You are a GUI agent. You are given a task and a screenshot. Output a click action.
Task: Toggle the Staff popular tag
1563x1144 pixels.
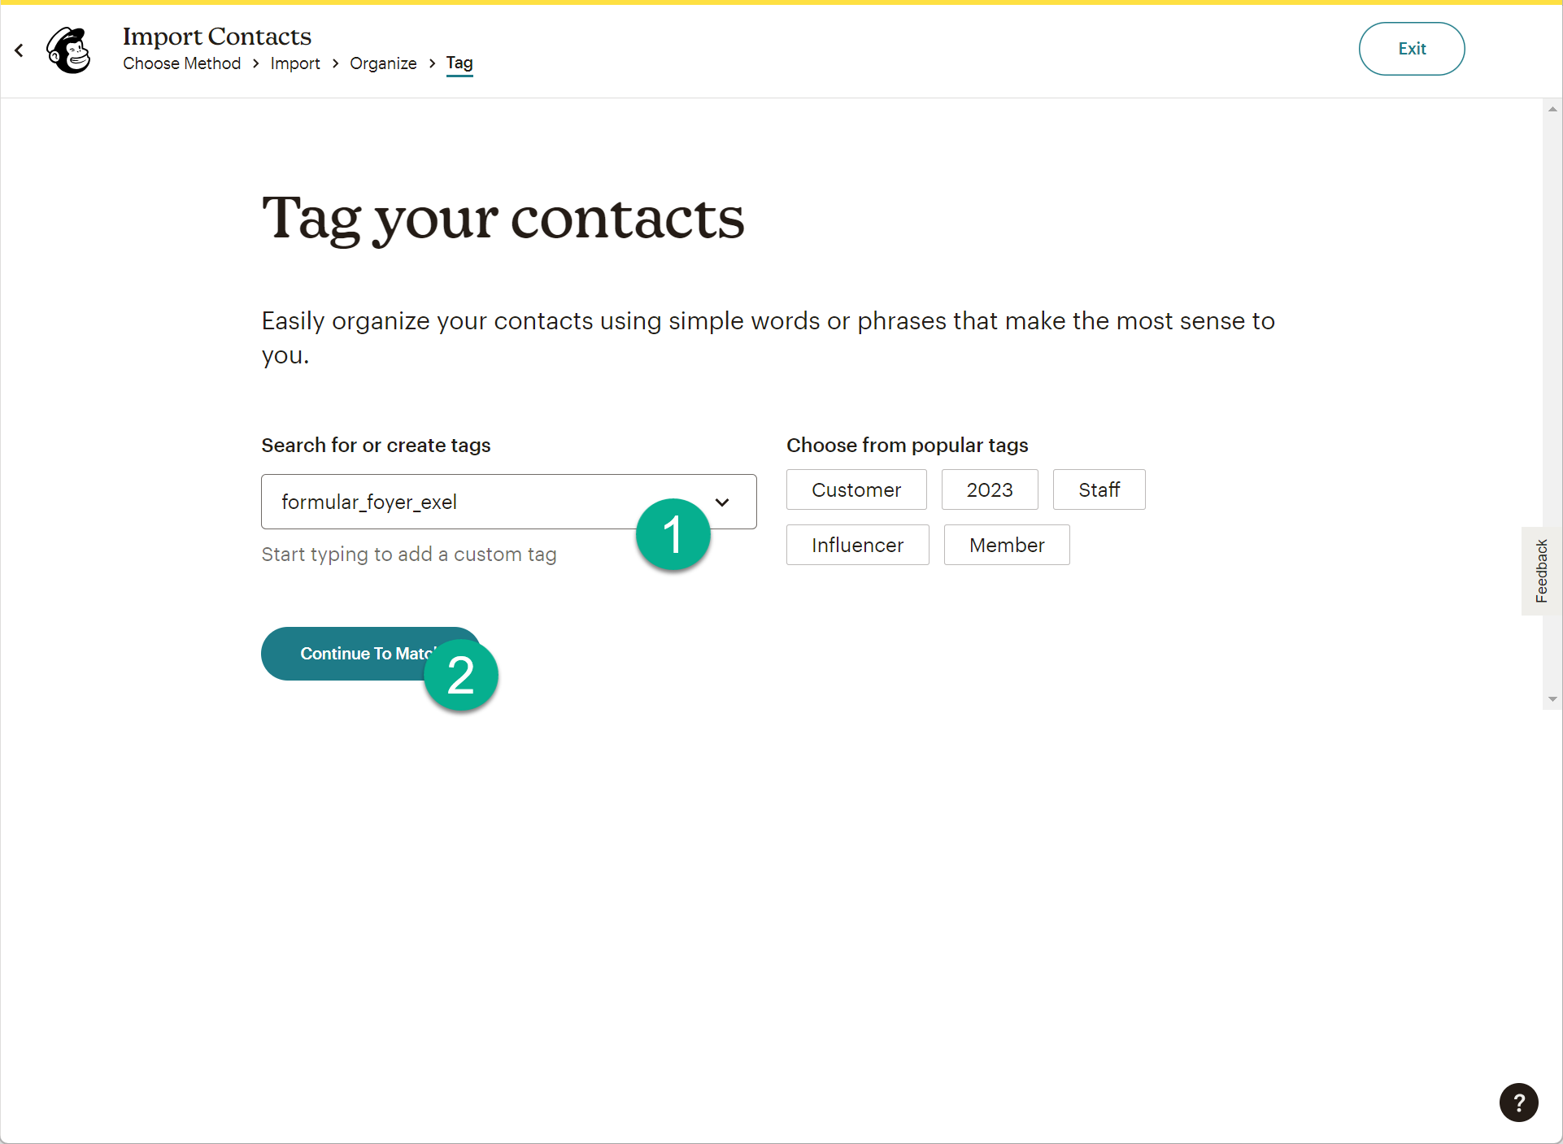[1099, 490]
